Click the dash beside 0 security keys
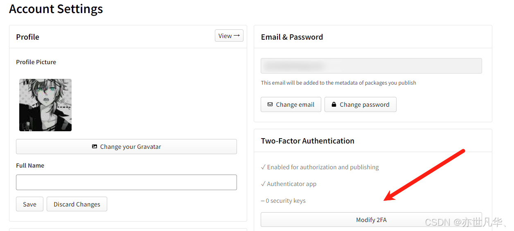The height and width of the screenshot is (231, 514). tap(263, 201)
